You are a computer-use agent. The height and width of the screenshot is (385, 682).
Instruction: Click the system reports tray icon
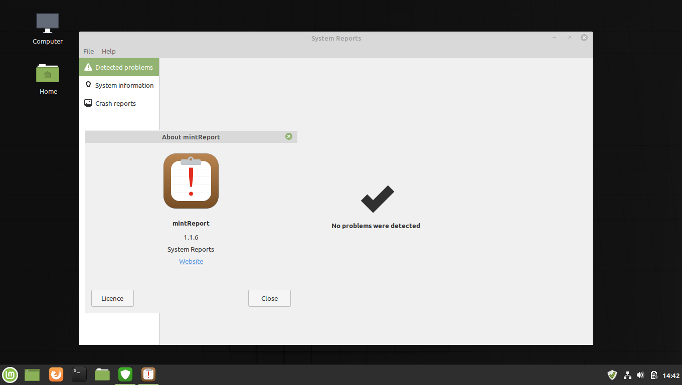[x=654, y=375]
